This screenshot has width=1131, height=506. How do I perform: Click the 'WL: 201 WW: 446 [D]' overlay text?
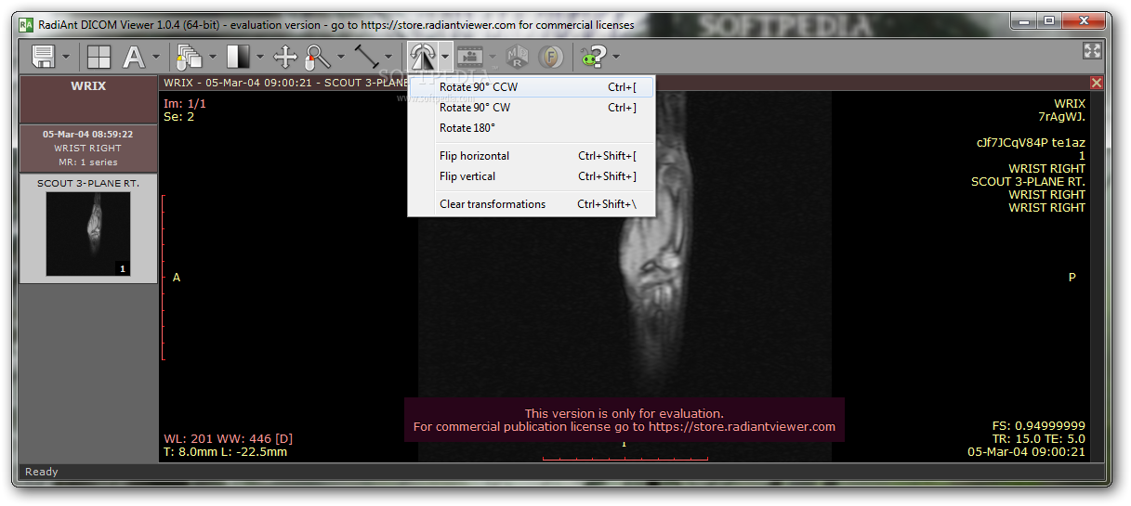tap(228, 438)
